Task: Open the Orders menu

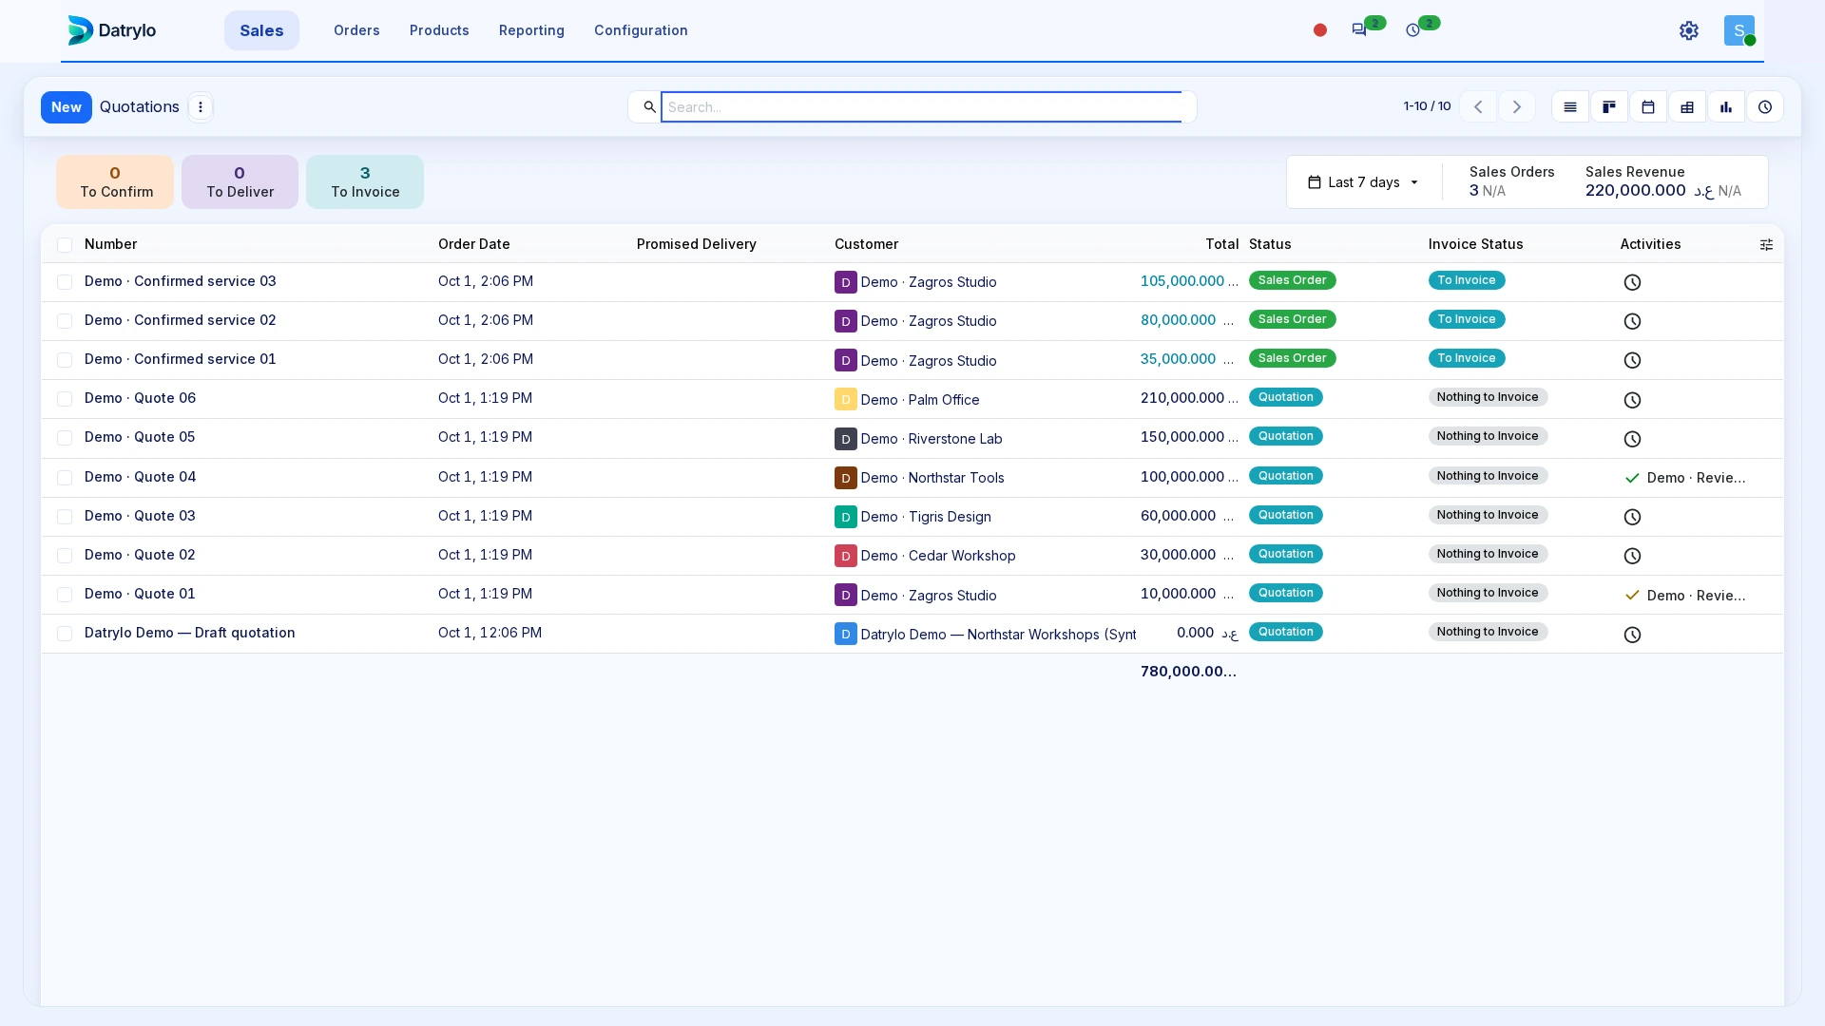Action: coord(356,30)
